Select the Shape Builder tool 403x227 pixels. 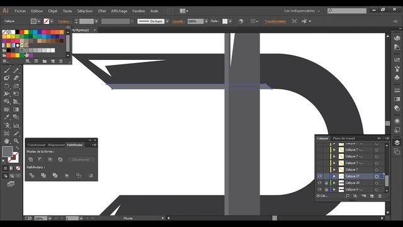point(7,102)
